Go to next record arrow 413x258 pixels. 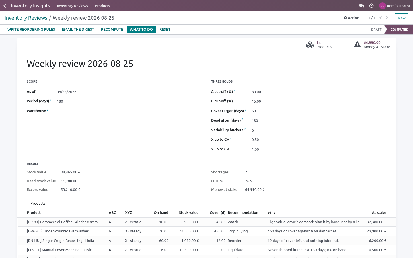point(387,18)
